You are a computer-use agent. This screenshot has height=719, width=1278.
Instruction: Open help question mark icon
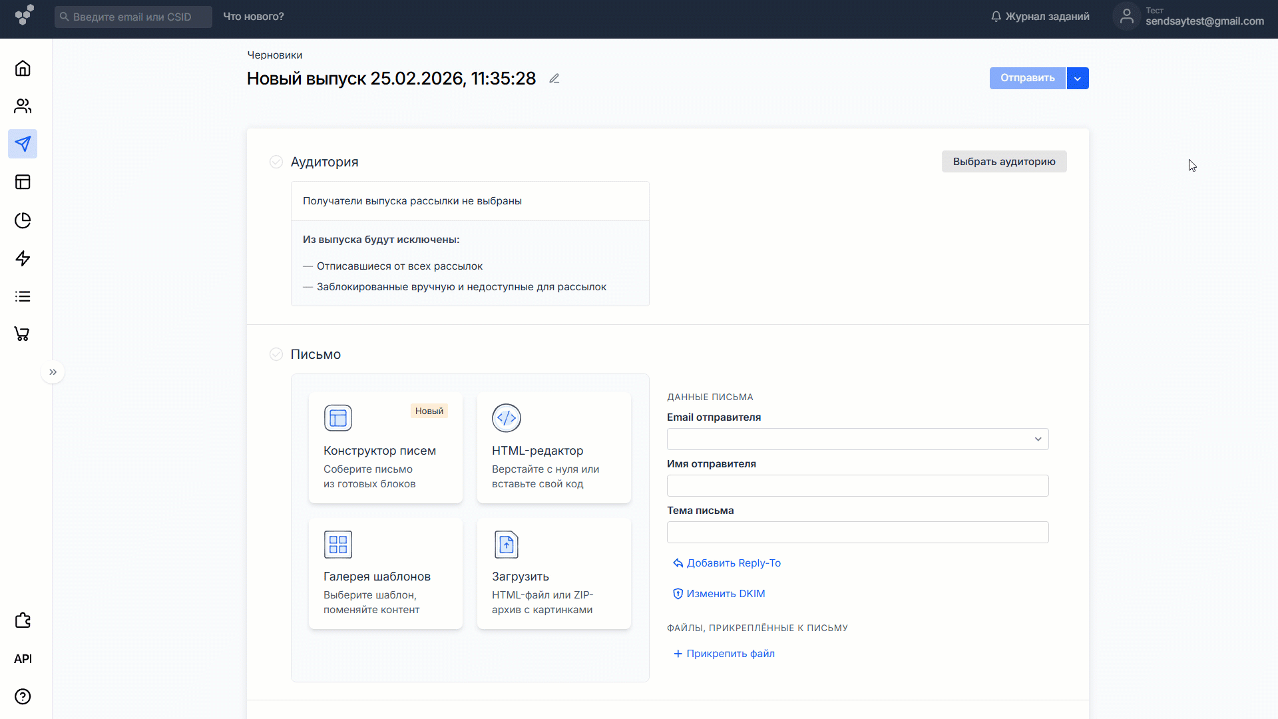(x=23, y=696)
